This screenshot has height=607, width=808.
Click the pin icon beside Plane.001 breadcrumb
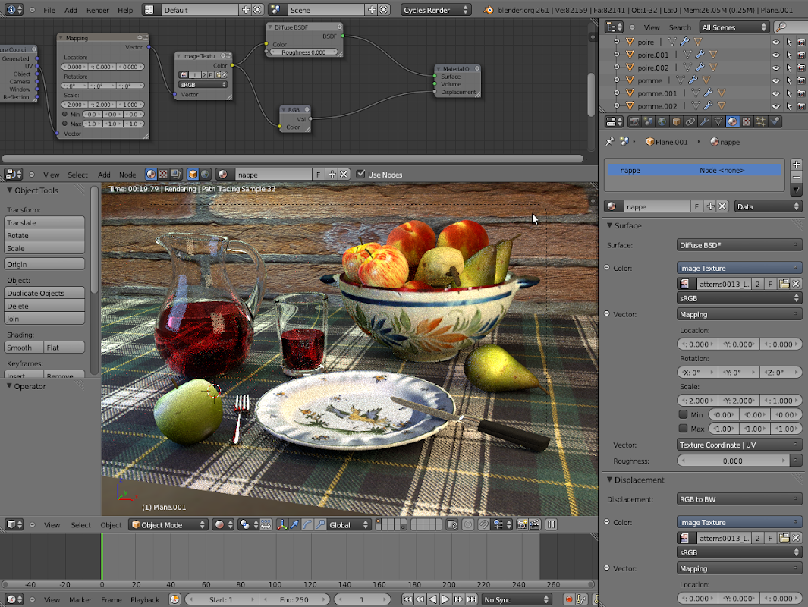(609, 142)
